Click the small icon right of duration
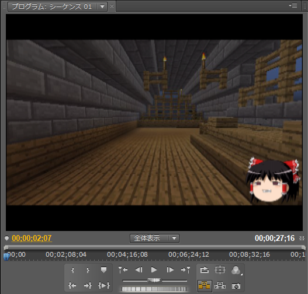308x294 pixels. point(302,239)
